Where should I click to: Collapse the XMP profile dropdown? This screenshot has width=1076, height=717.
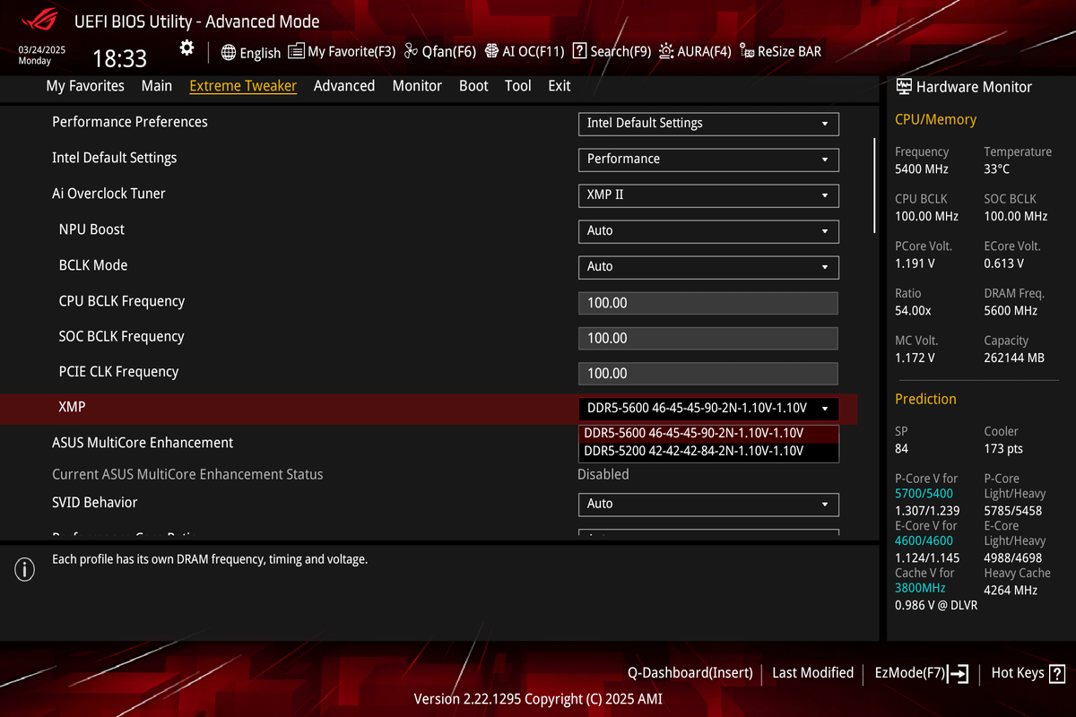coord(708,409)
